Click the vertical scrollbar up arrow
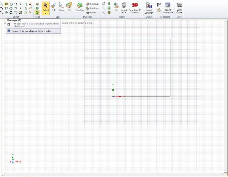Image resolution: width=228 pixels, height=177 pixels. tap(225, 22)
